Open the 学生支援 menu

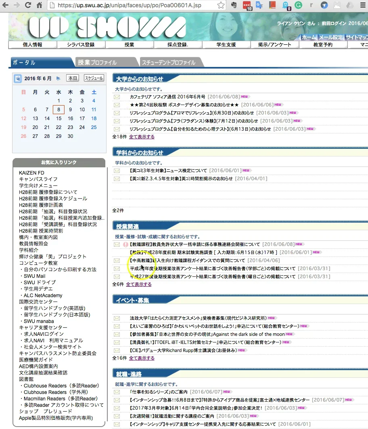point(226,45)
